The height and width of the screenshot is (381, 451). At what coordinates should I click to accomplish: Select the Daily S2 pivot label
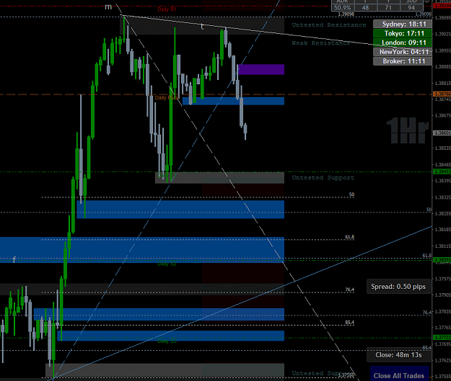pos(167,264)
